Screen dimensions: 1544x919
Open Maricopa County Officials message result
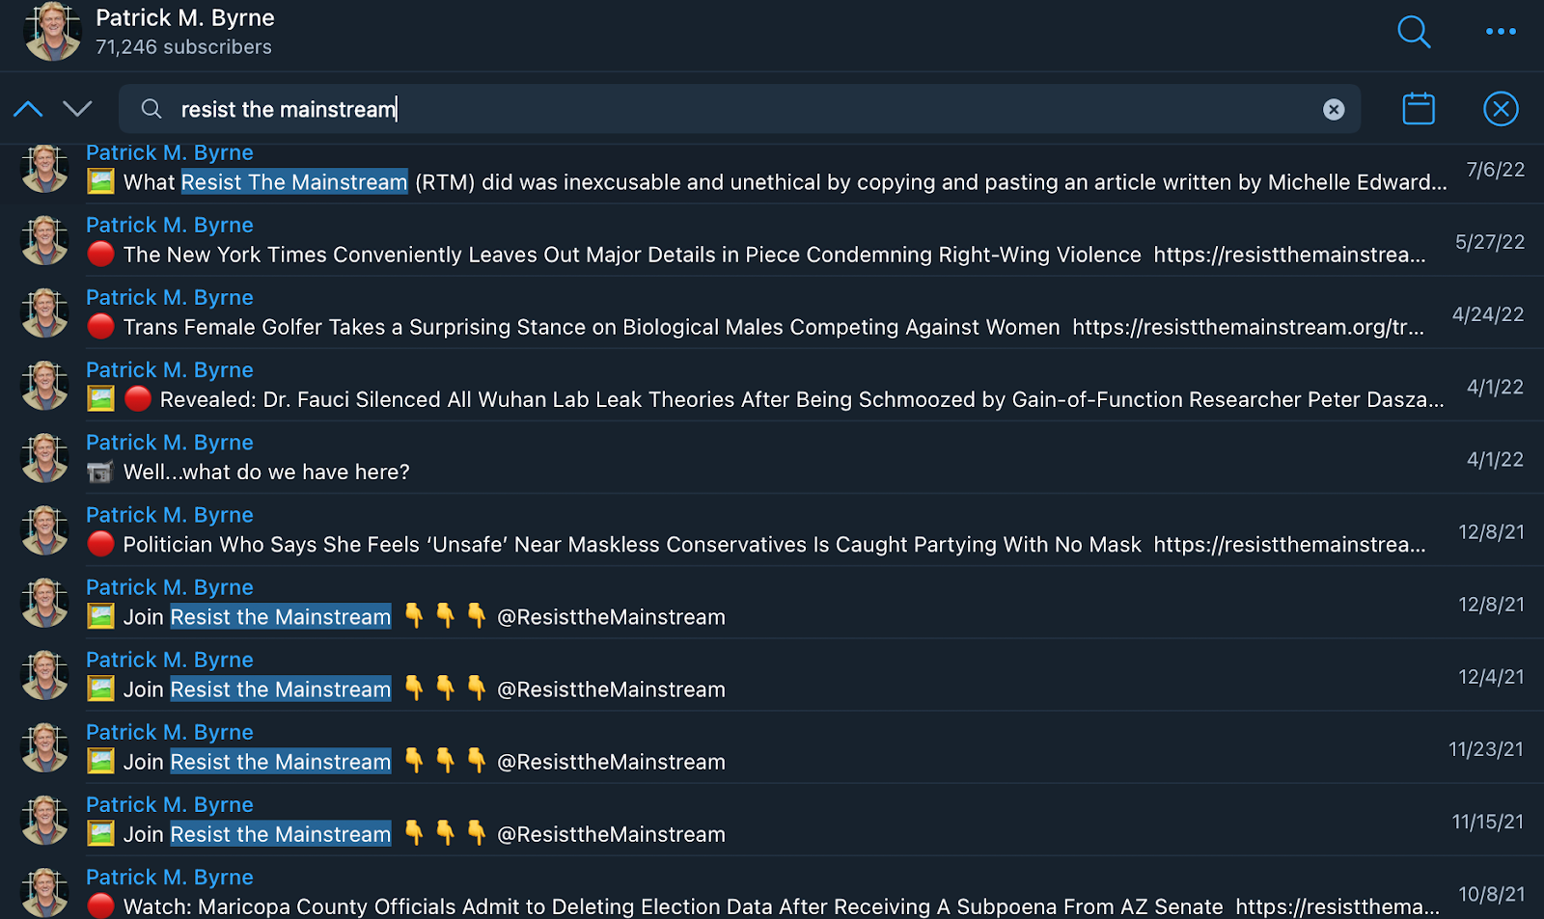point(772,893)
